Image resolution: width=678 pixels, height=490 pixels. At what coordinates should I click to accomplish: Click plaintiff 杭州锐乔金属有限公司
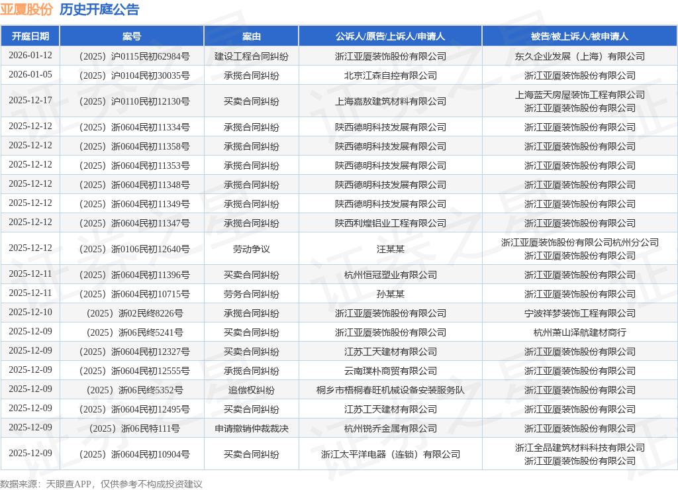pos(391,428)
